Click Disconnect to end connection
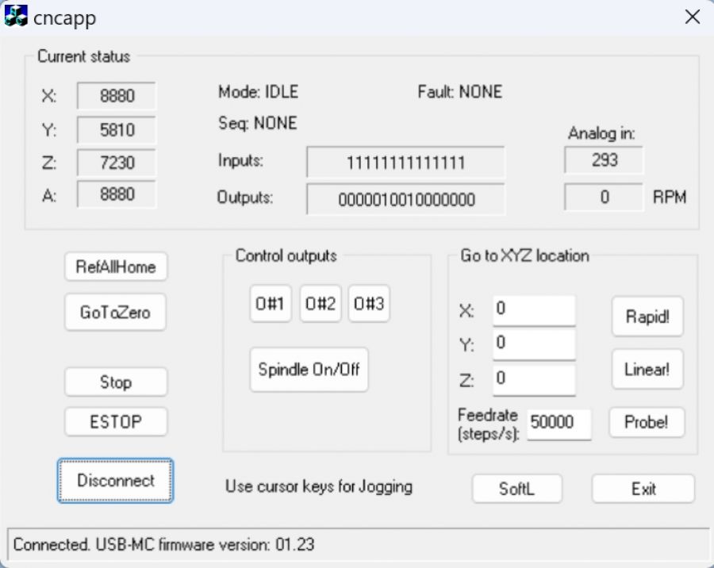Image resolution: width=714 pixels, height=568 pixels. (115, 481)
